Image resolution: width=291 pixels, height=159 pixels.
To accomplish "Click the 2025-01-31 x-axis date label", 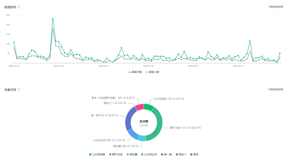I will [103, 66].
